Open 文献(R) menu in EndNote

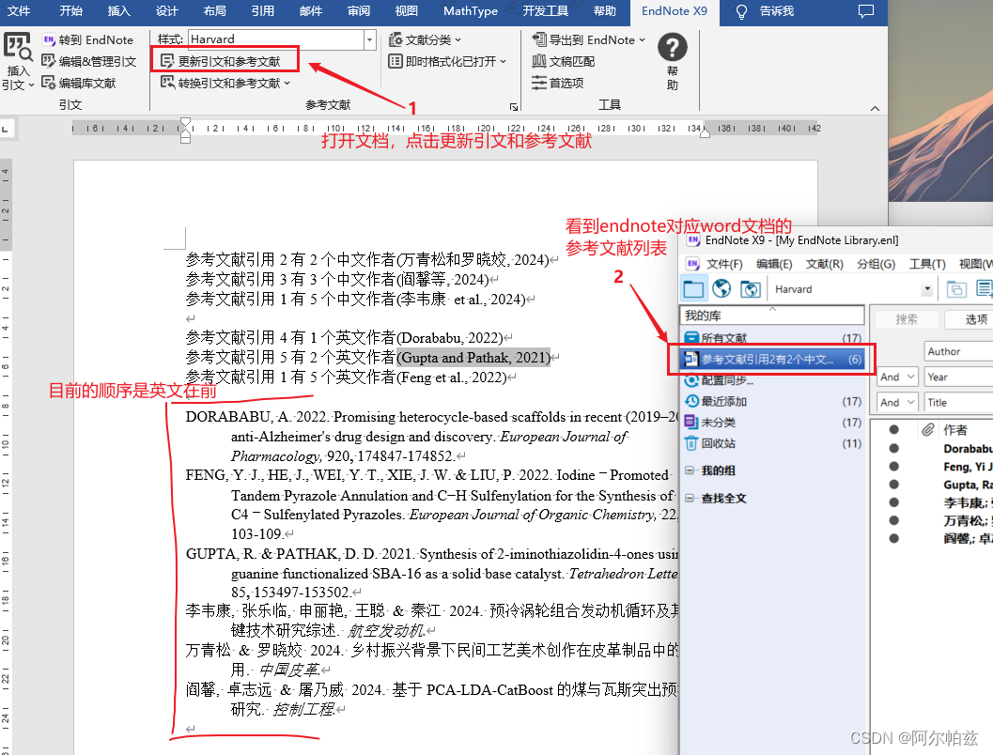pyautogui.click(x=824, y=264)
